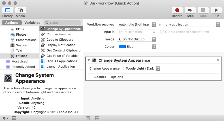Image resolution: width=224 pixels, height=121 pixels.
Task: Open the Recently Added smart folder
Action: [x=20, y=67]
